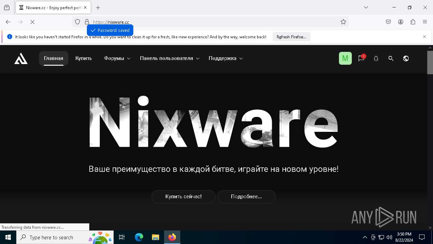Click the Password saved confirmation popup

tap(110, 30)
